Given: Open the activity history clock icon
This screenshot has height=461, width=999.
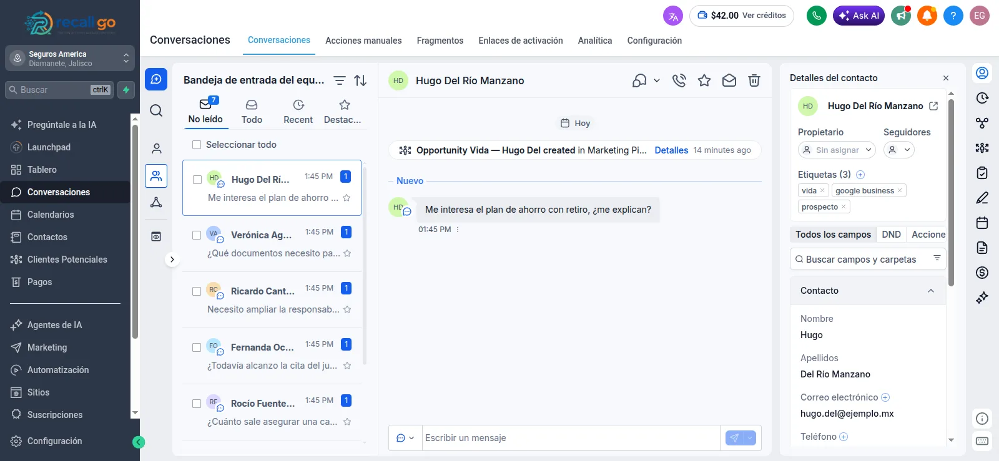Looking at the screenshot, I should click(982, 98).
